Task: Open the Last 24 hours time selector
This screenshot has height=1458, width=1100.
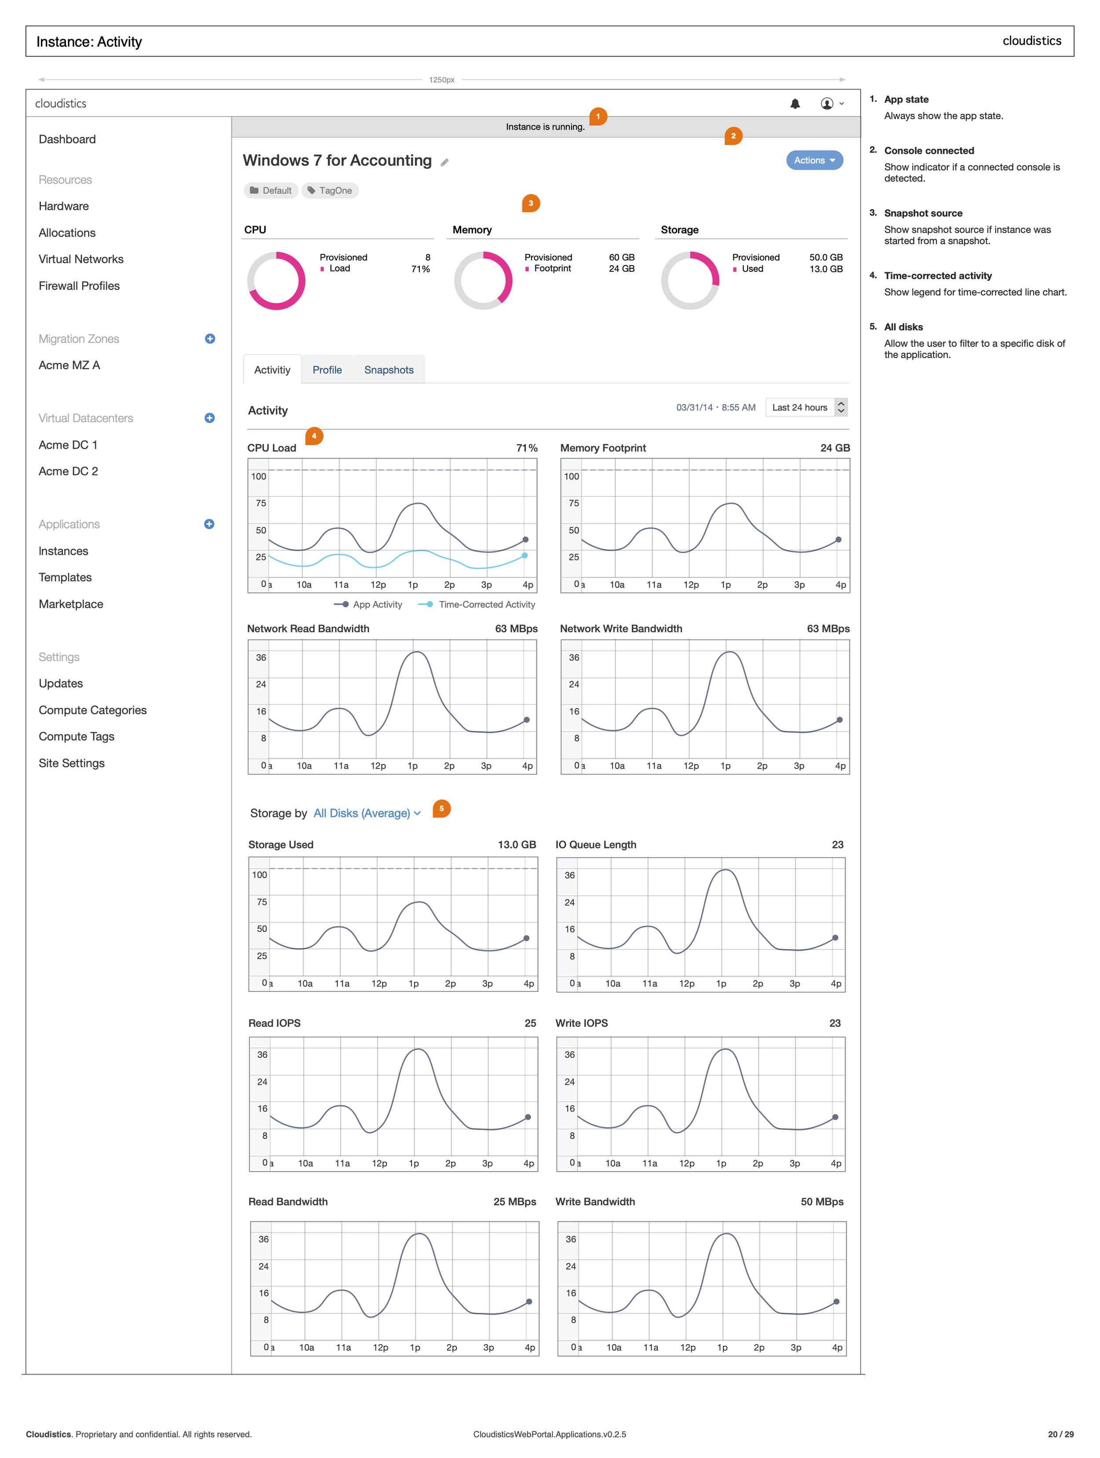Action: pyautogui.click(x=806, y=407)
